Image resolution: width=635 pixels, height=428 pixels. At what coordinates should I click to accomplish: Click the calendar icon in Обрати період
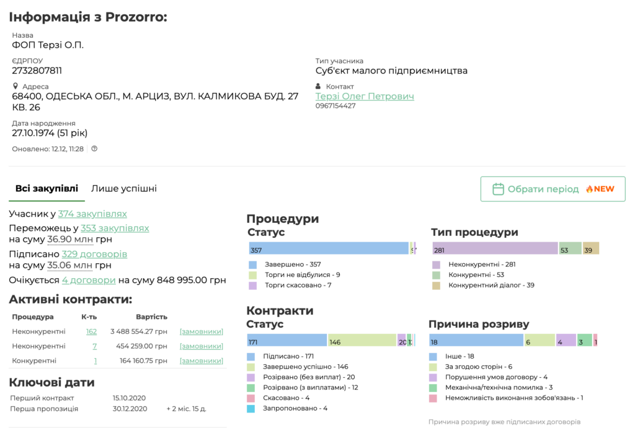pyautogui.click(x=497, y=189)
